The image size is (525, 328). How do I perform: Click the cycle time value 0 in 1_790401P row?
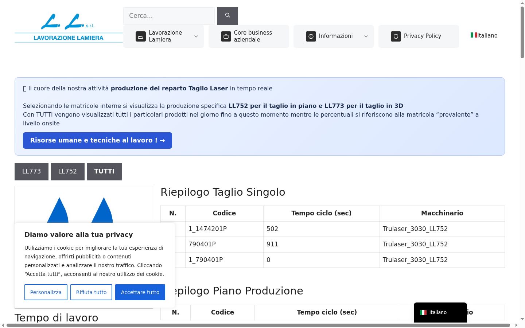click(x=268, y=260)
